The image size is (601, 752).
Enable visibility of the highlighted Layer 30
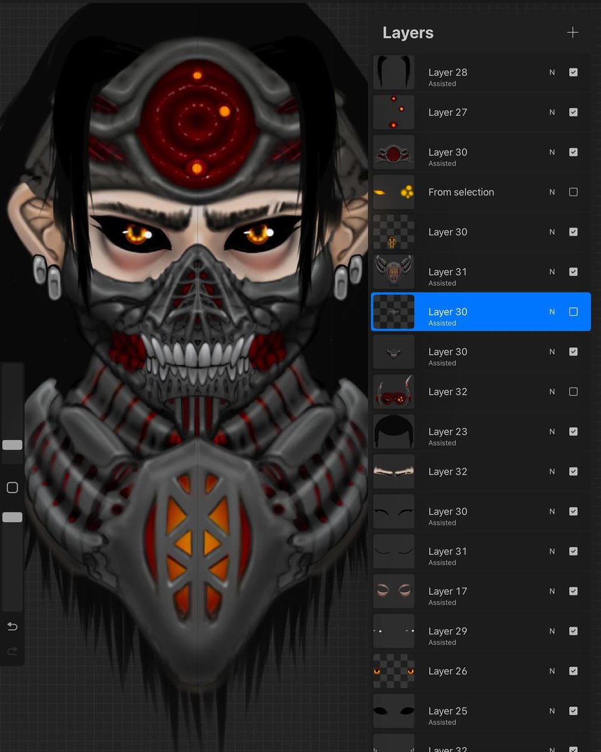click(x=573, y=311)
